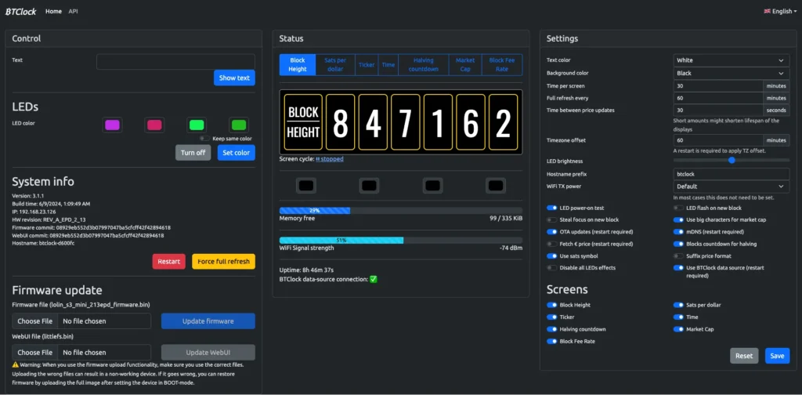
Task: Disable the Time screen switch
Action: tap(678, 317)
